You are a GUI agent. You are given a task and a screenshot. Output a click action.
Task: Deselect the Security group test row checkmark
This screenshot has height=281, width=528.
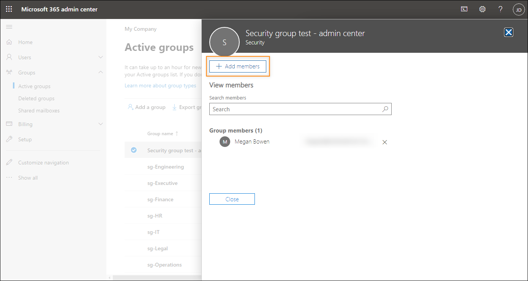point(134,150)
